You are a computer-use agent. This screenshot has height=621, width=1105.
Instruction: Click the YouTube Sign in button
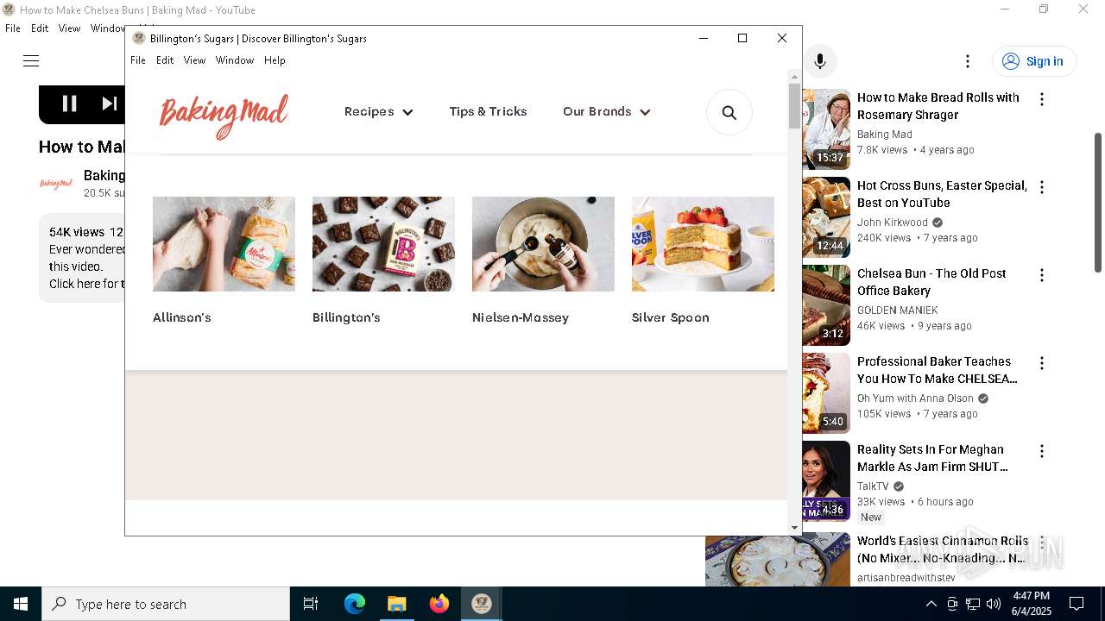(1034, 61)
